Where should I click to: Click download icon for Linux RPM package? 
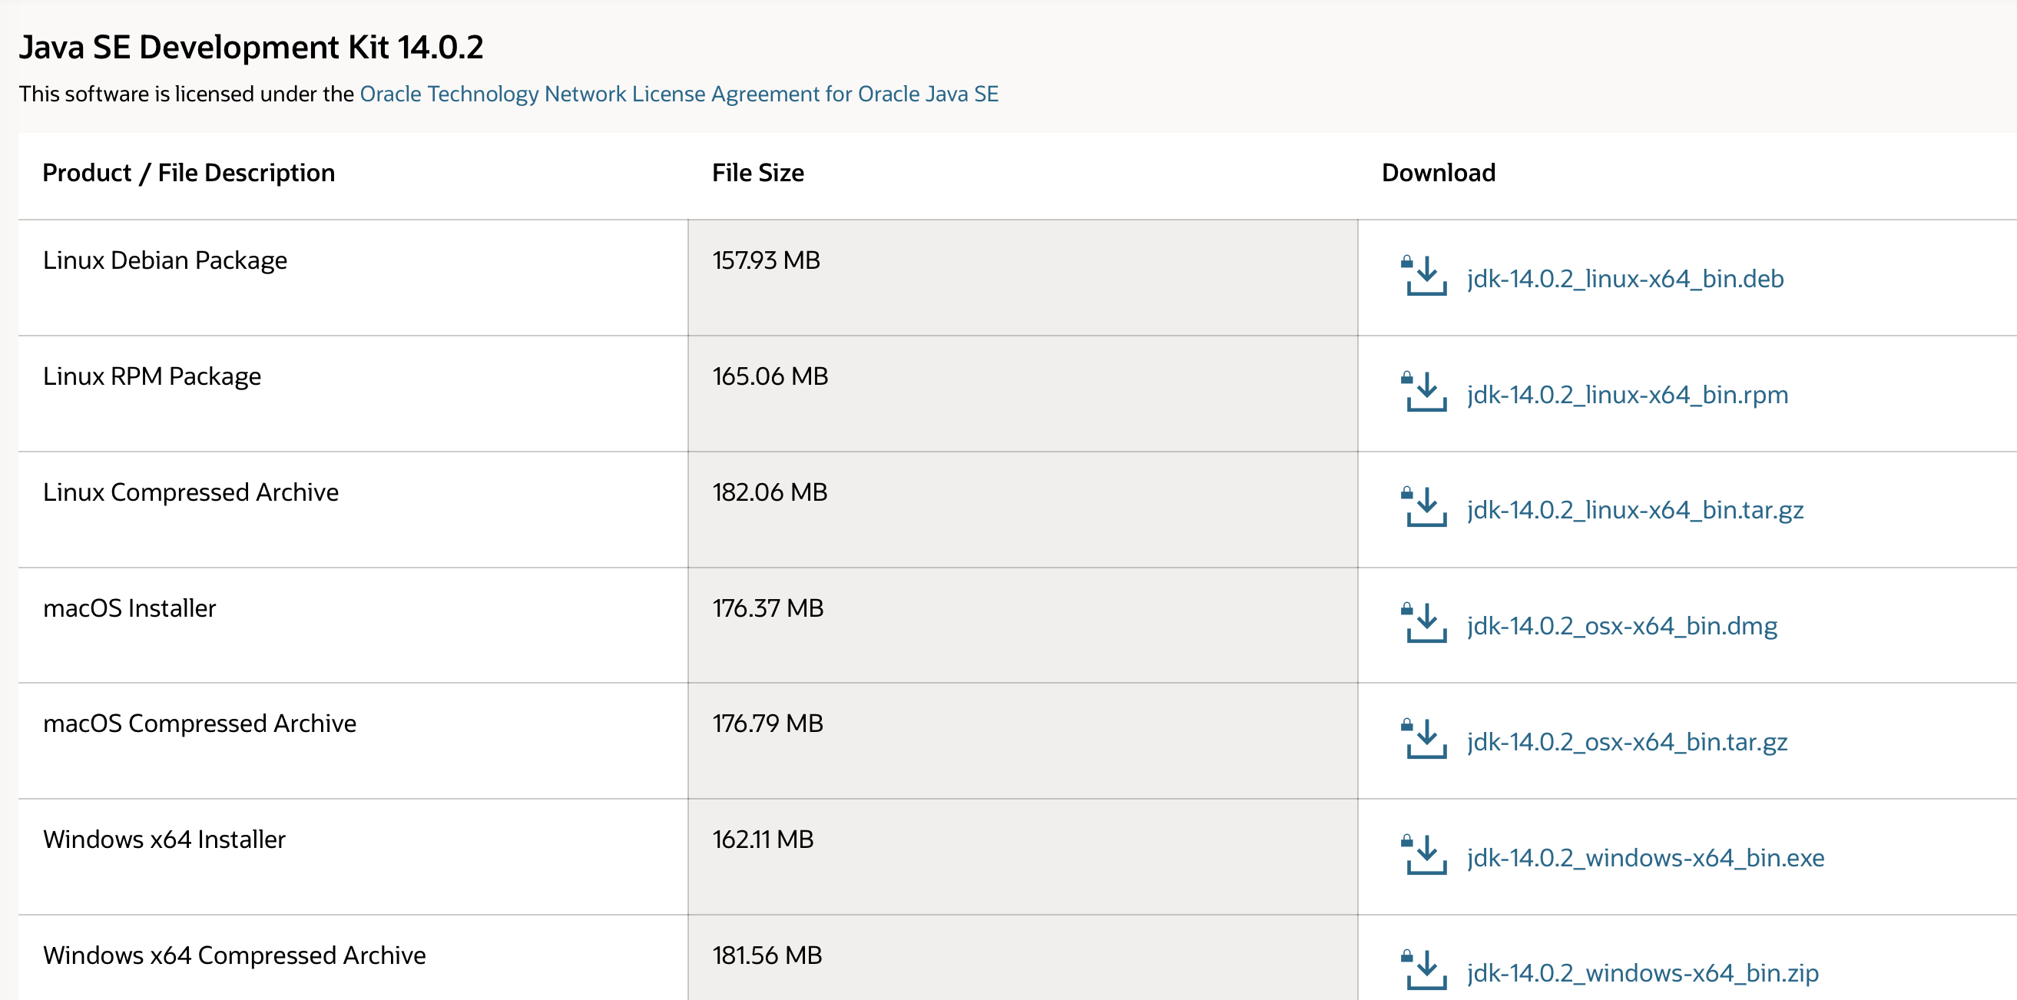(x=1425, y=392)
